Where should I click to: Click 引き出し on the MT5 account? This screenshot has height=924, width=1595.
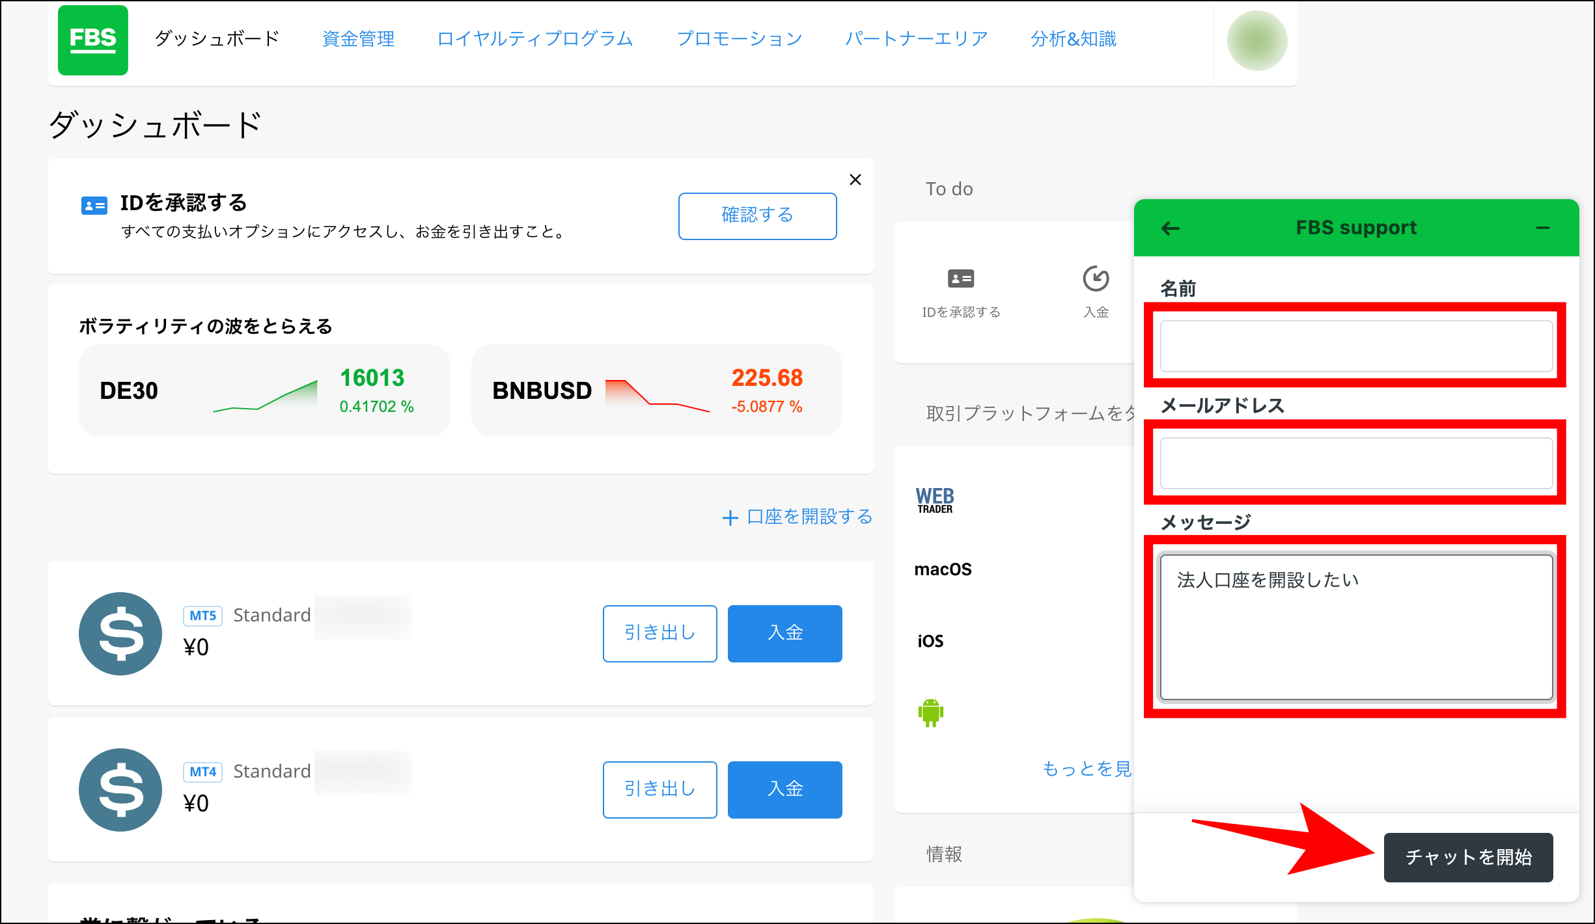[660, 634]
